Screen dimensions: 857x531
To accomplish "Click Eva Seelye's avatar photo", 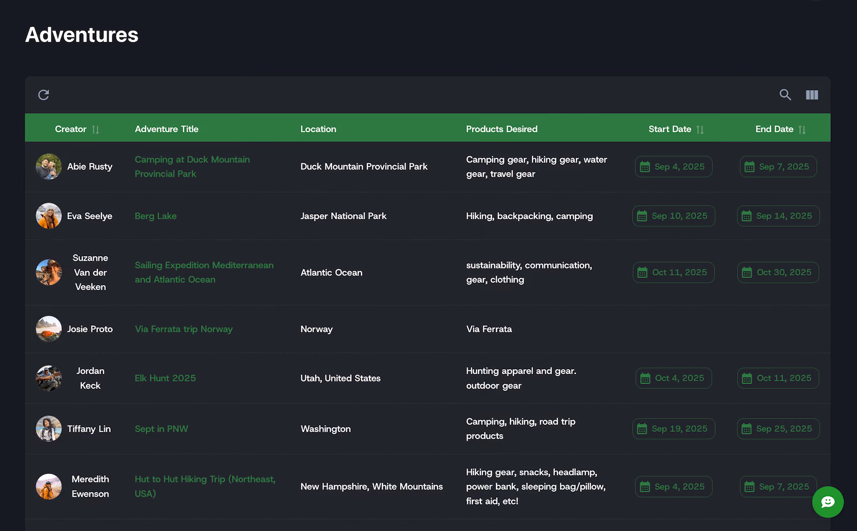I will (x=49, y=216).
